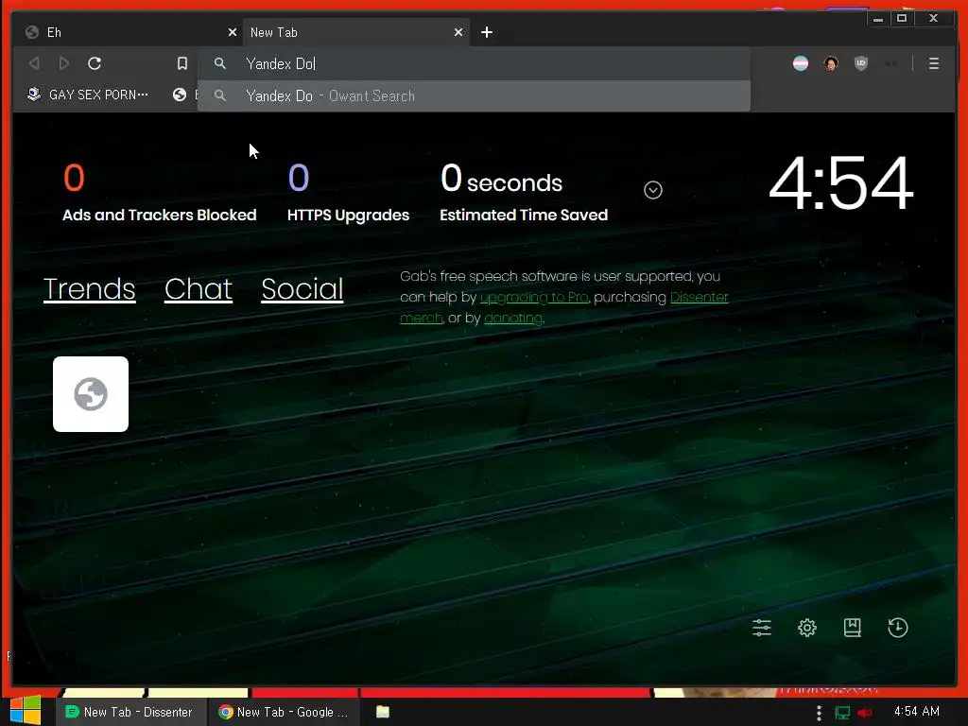Click the striped flag extension icon
This screenshot has height=726, width=968.
coord(801,63)
